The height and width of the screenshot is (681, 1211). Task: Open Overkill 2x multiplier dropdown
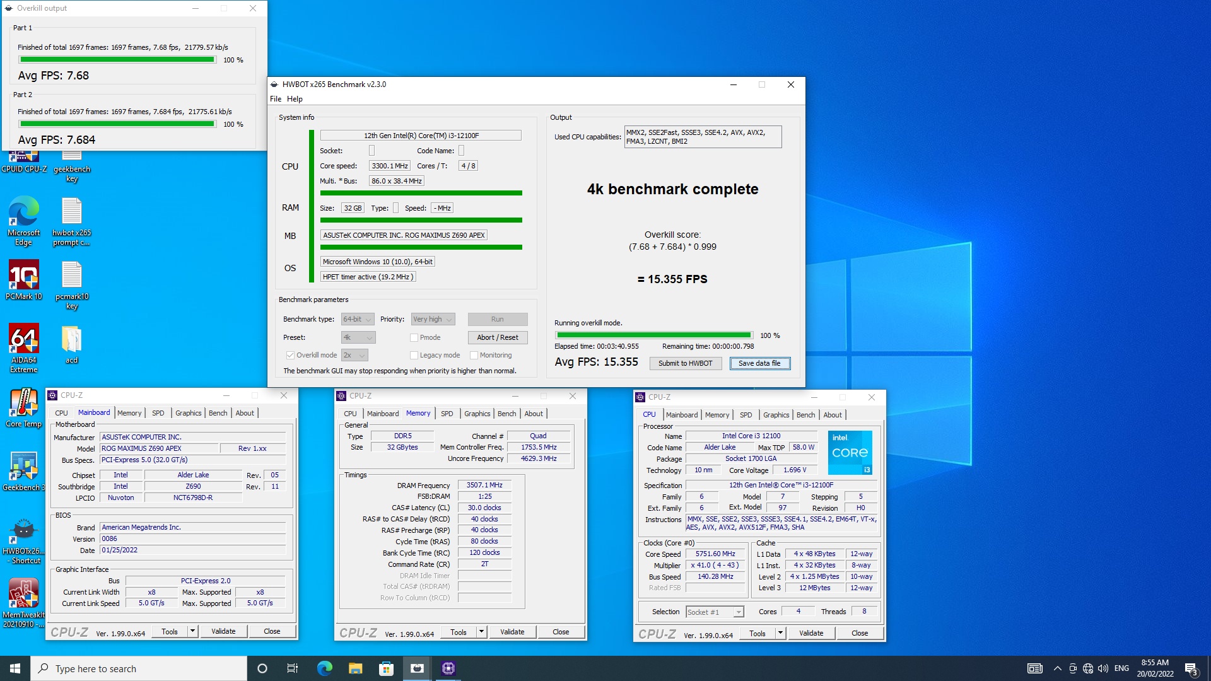pyautogui.click(x=354, y=355)
